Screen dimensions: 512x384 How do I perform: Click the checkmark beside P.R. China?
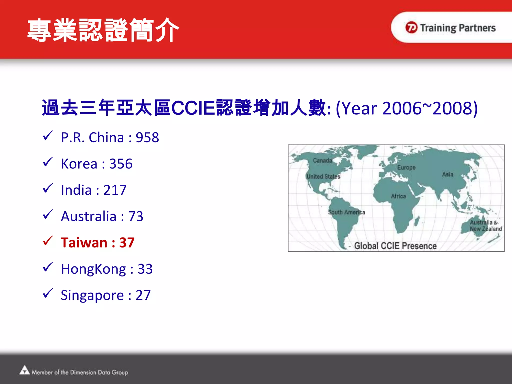pyautogui.click(x=47, y=136)
